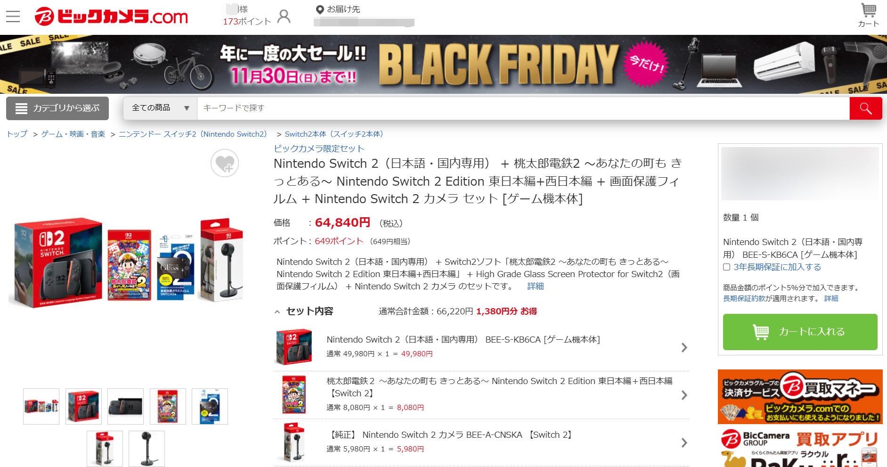Click the green カートに入れる button
Viewport: 887px width, 467px height.
pyautogui.click(x=800, y=332)
